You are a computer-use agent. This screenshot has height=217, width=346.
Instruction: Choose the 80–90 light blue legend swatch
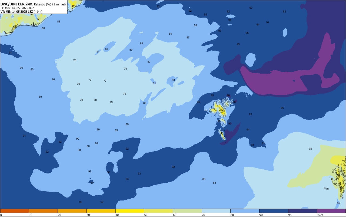[245, 211]
